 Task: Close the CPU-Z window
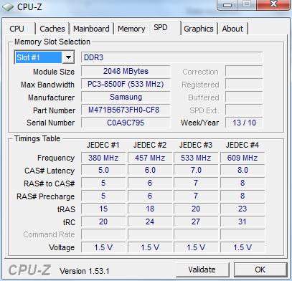coord(273,4)
